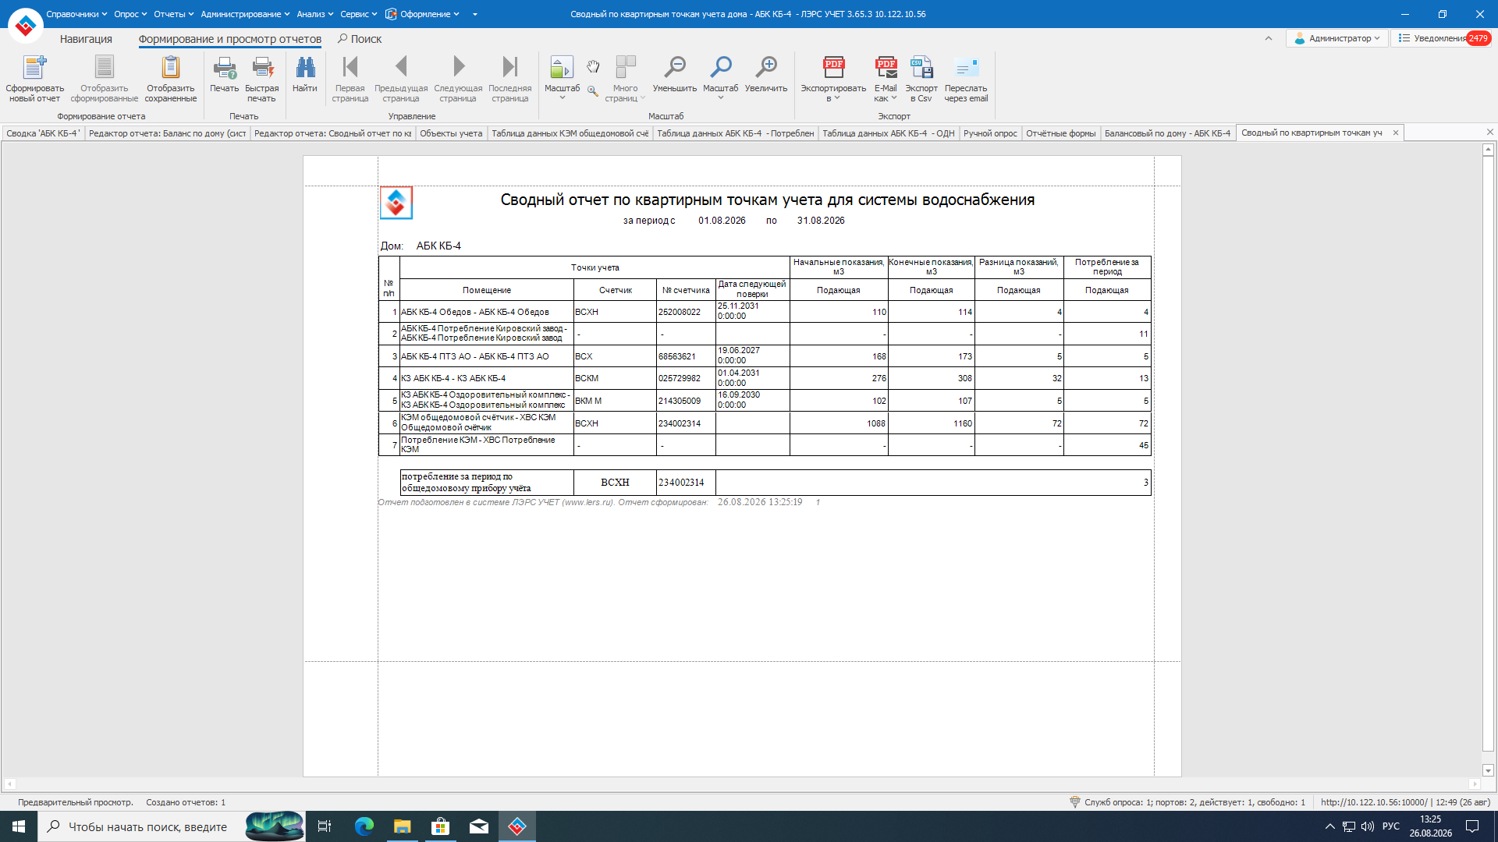Screen dimensions: 1498x842
Task: Open Уведомления notifications button
Action: [1443, 38]
